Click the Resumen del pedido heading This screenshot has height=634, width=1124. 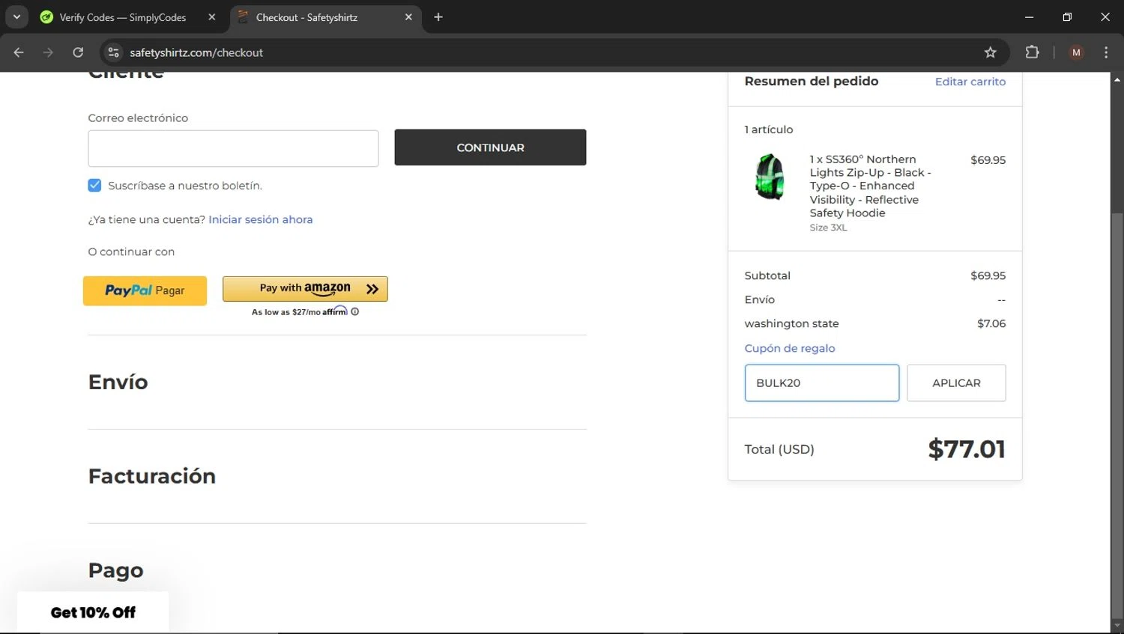tap(812, 81)
